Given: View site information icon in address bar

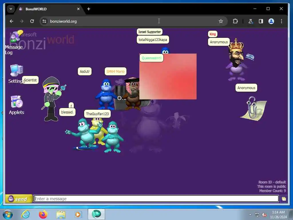Looking at the screenshot, I should tap(44, 21).
